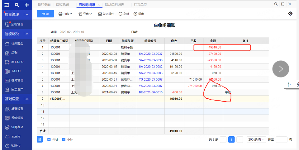Click the 单据编号 column header
This screenshot has width=299, height=150.
151,41
